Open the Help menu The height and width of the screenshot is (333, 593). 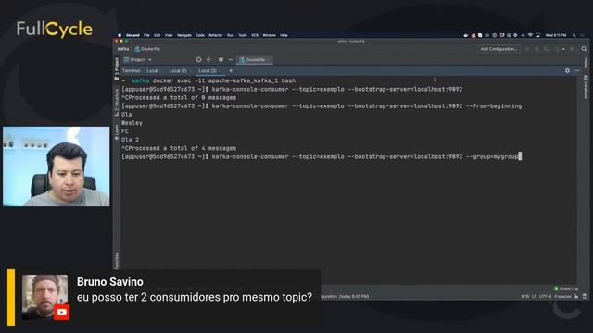284,35
